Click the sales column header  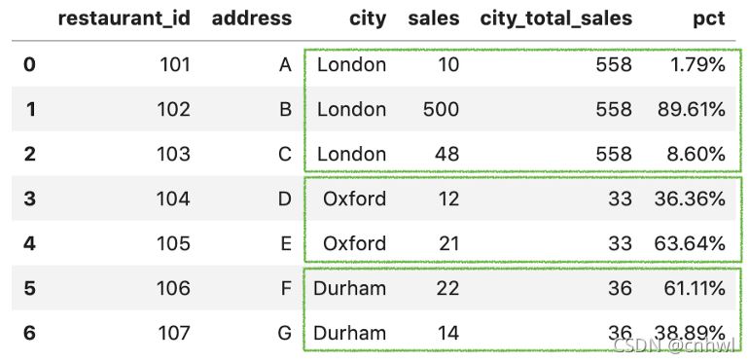coord(433,18)
